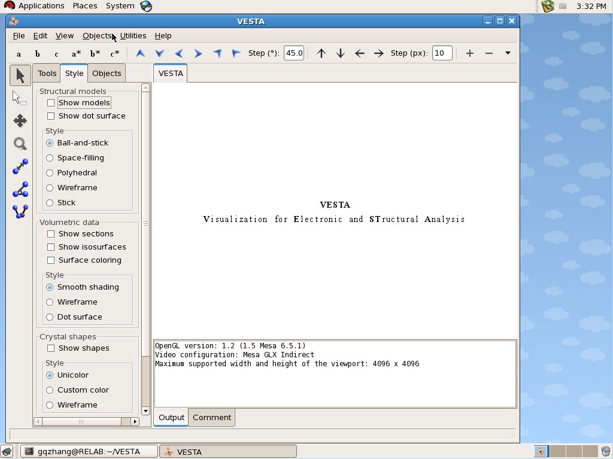Move structure left with black arrow
This screenshot has width=613, height=459.
point(359,53)
